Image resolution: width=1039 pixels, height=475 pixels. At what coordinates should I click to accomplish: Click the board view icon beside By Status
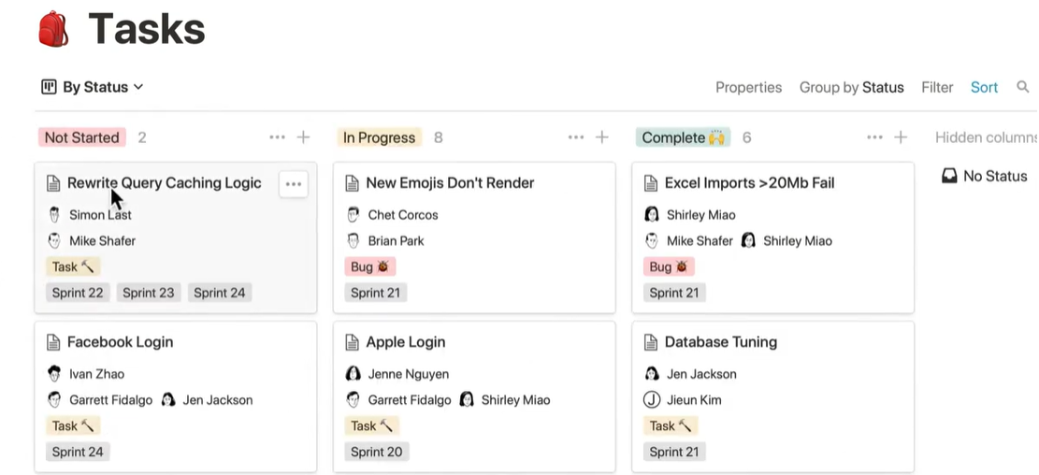pos(49,87)
